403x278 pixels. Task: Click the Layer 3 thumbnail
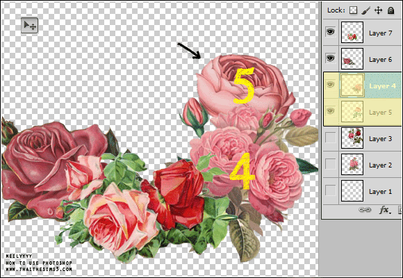pos(352,138)
